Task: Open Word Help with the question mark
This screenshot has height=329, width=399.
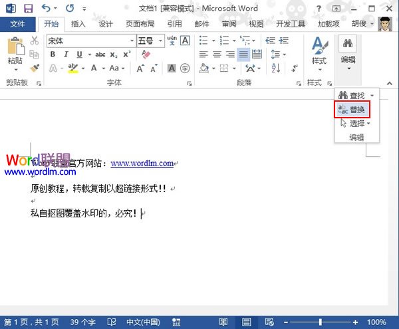Action: [319, 9]
